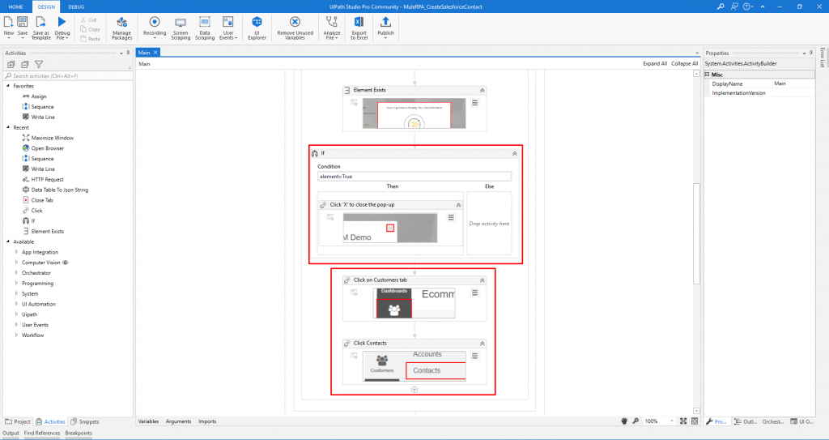Screen dimensions: 829x440
Task: Open the Output panel
Action: pos(11,434)
